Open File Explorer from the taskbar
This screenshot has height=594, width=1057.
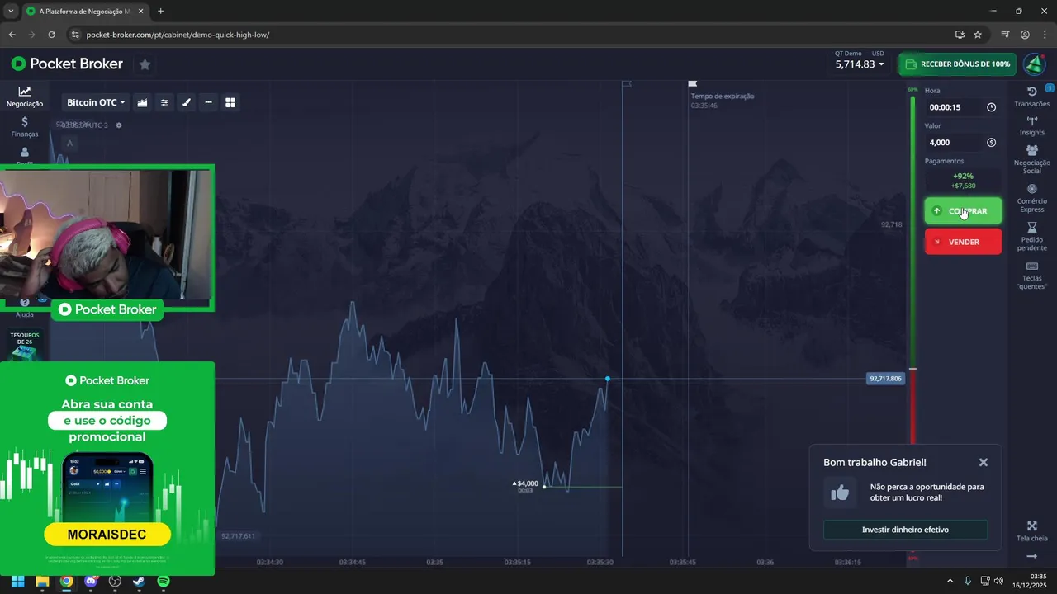click(x=42, y=581)
